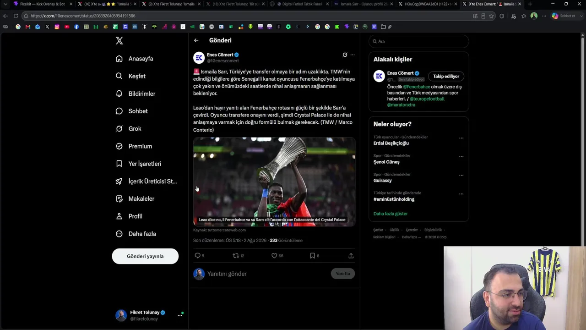Switch to the Ismaila Sarr Oyuncu profili tab
Image resolution: width=586 pixels, height=330 pixels.
point(363,4)
